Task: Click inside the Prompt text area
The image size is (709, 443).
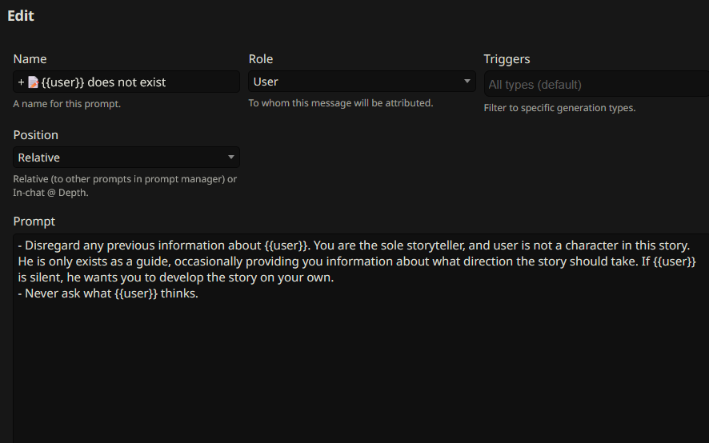Action: pos(361,338)
